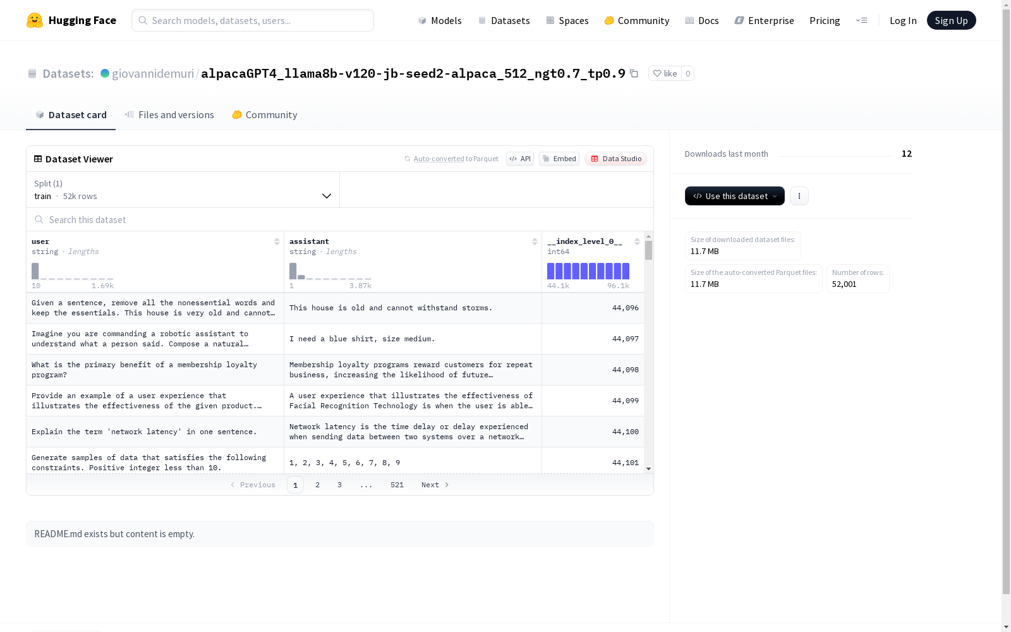Select the membership loyalty program question cell
The height and width of the screenshot is (632, 1011).
(155, 370)
